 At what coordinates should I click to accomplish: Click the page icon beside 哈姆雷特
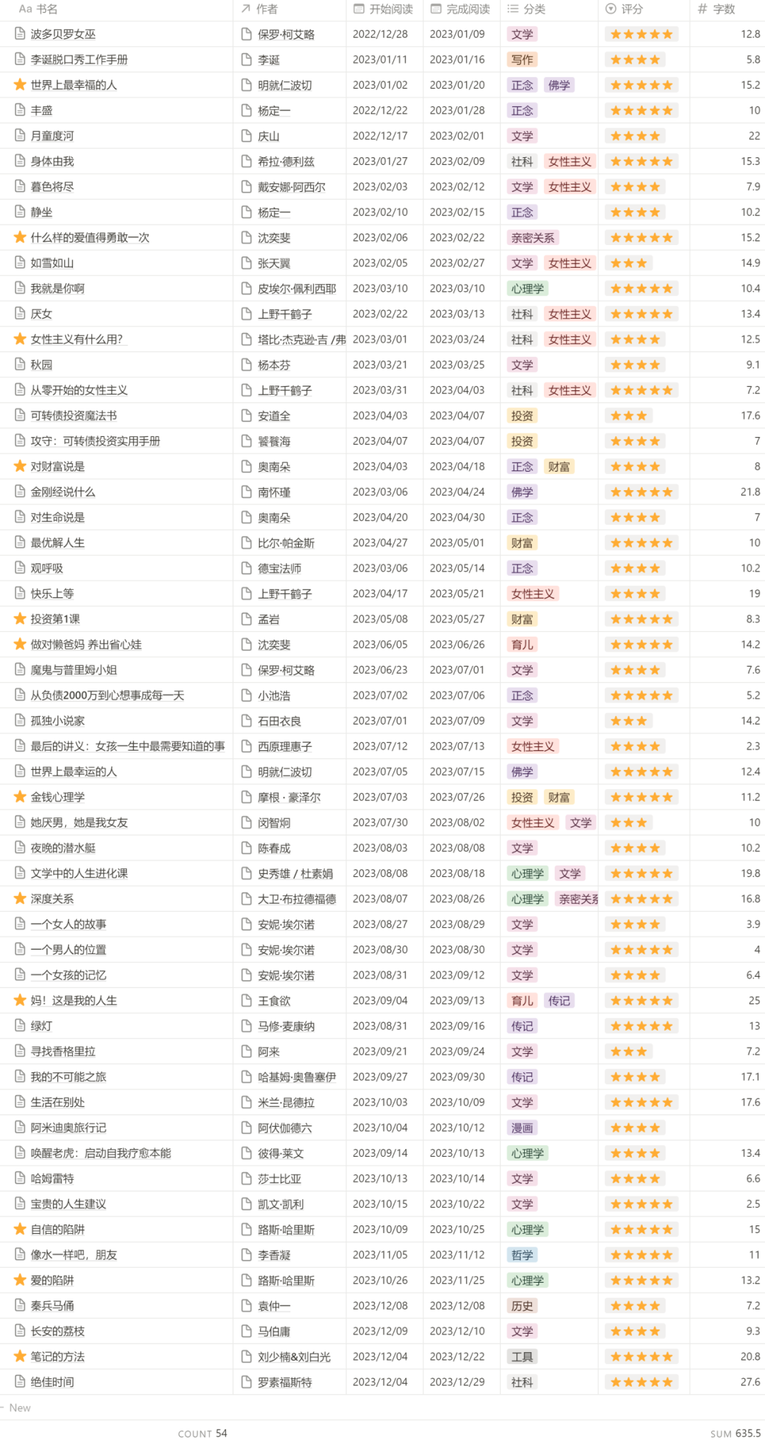pos(21,1179)
